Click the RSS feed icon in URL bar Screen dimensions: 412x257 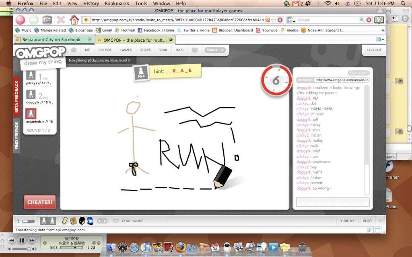[x=268, y=20]
